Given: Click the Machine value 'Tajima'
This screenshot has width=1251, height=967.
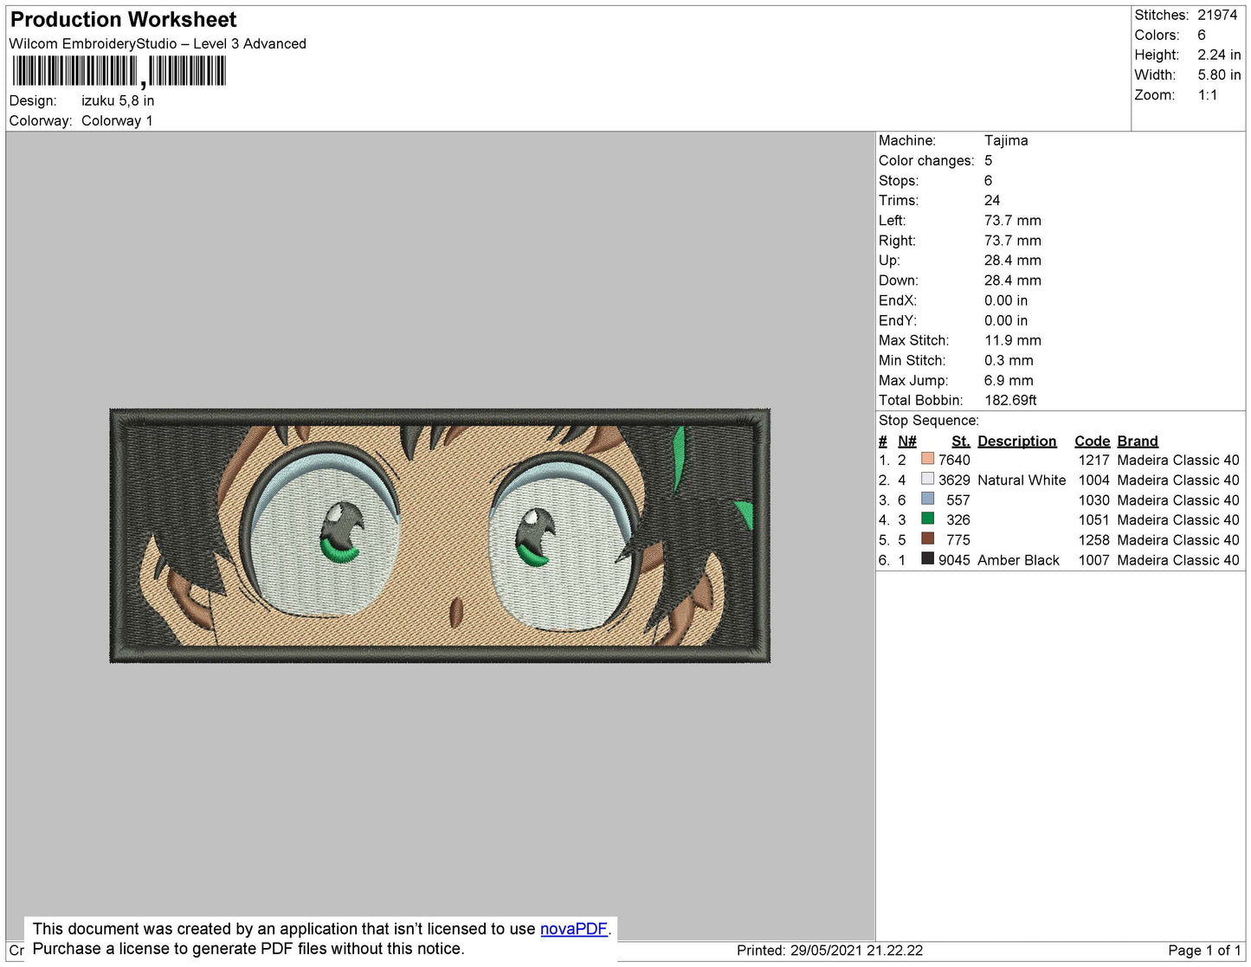Looking at the screenshot, I should pos(1006,141).
